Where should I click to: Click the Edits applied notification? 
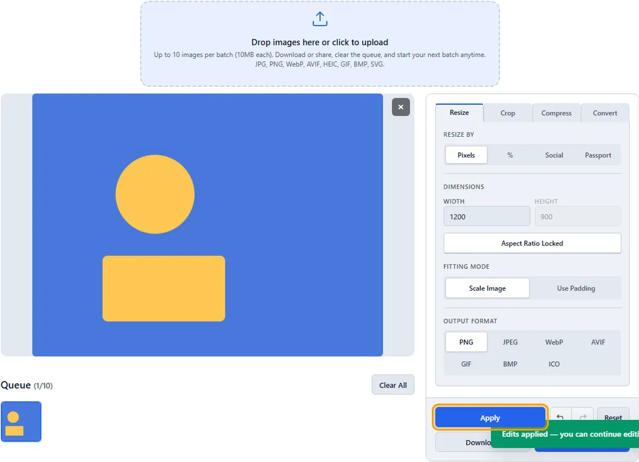point(565,434)
